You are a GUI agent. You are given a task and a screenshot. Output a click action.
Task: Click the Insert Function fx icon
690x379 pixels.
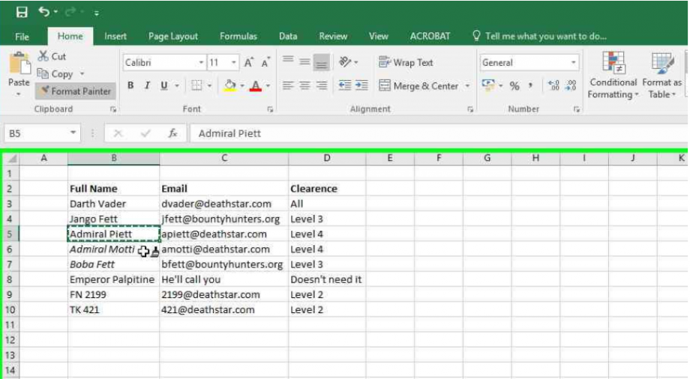[172, 133]
